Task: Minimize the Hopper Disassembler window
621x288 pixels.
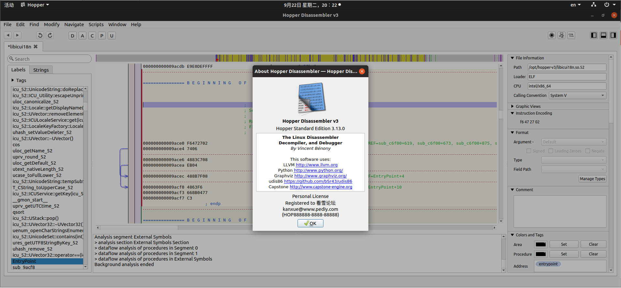Action: (x=592, y=15)
